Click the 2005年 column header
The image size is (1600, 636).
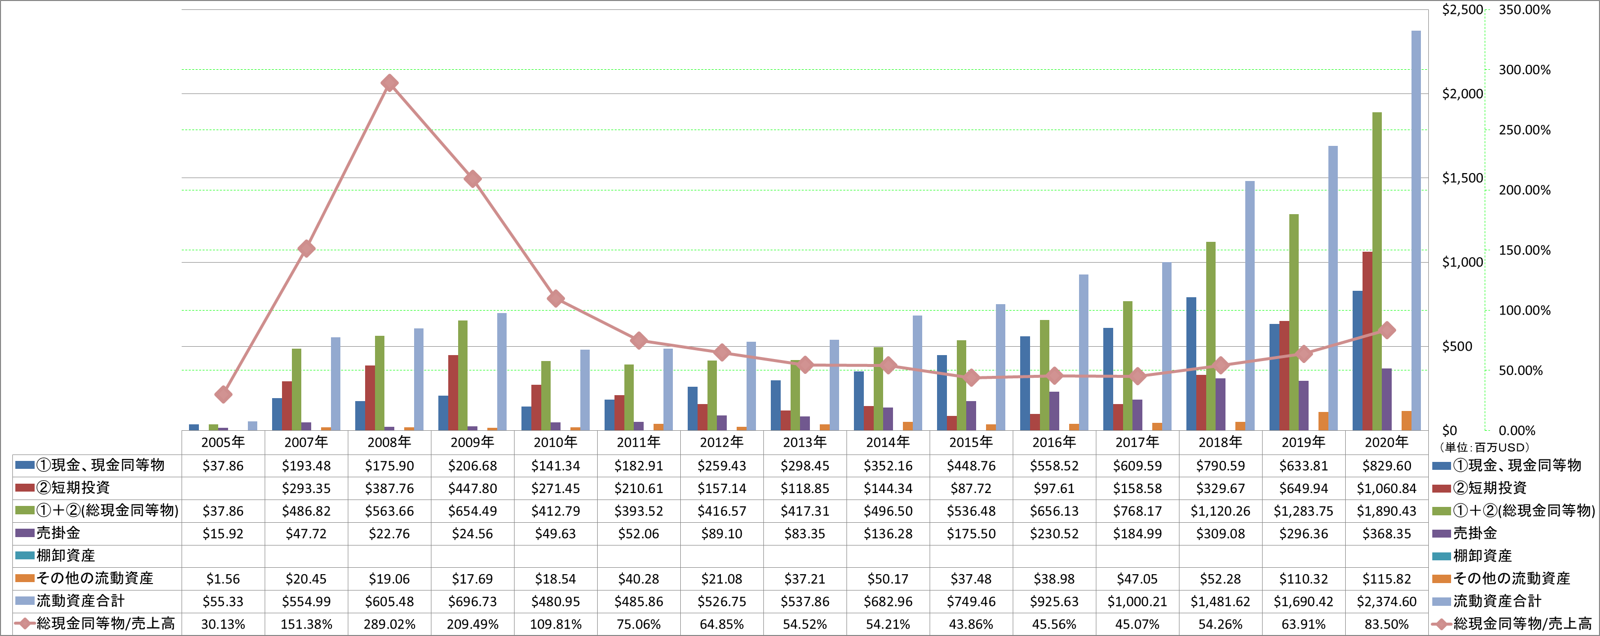(x=223, y=442)
